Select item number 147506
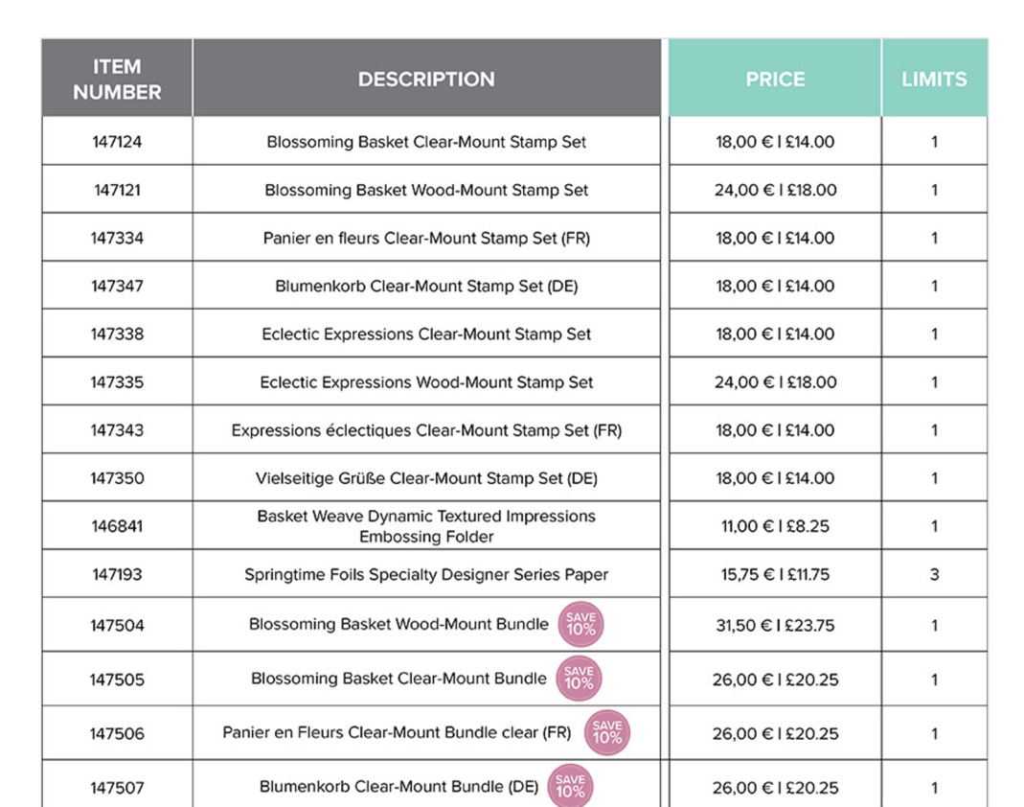 [117, 734]
